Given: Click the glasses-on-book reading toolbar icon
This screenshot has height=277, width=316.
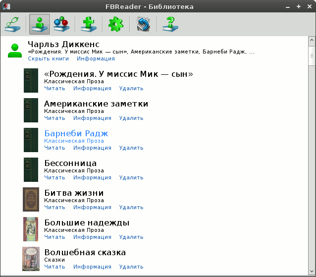Looking at the screenshot, I should [x=12, y=24].
